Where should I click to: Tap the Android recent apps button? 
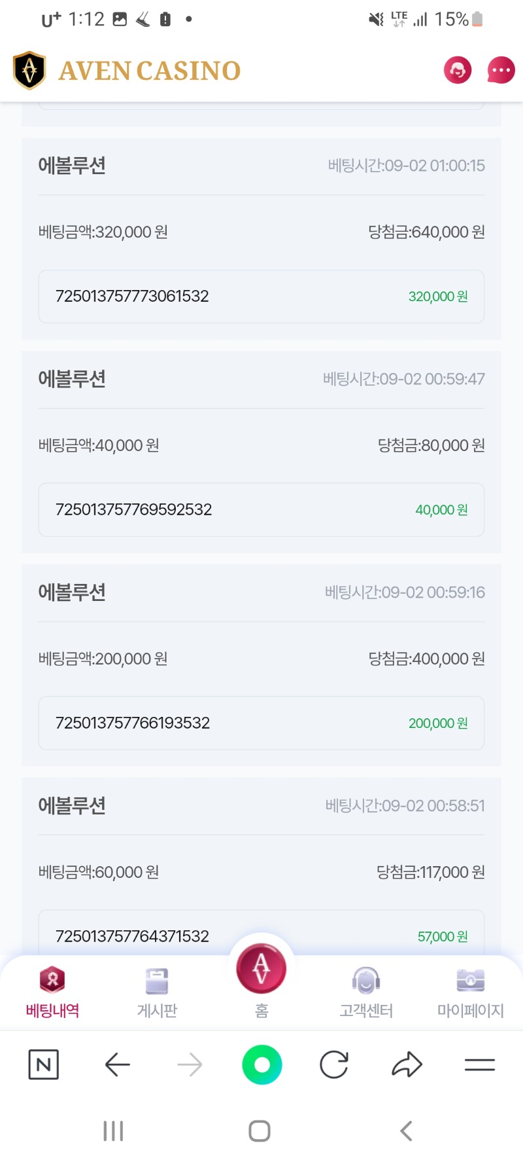coord(114,1131)
